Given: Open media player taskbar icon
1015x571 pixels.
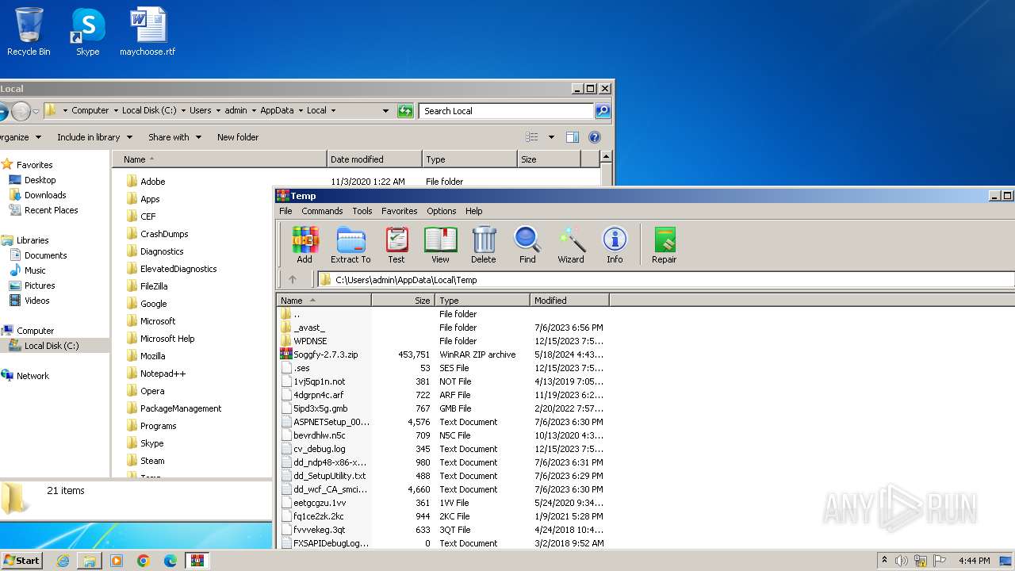Looking at the screenshot, I should 117,561.
